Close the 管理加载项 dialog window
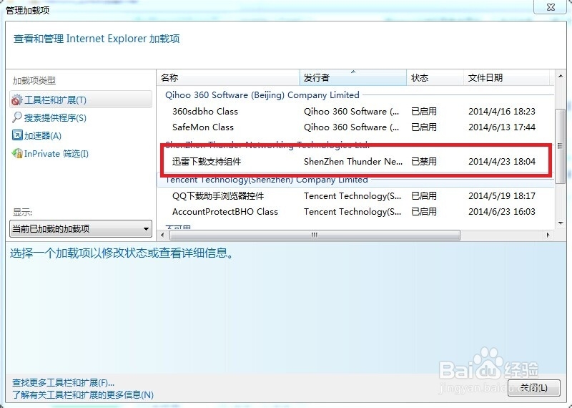This screenshot has height=408, width=572. (x=551, y=7)
